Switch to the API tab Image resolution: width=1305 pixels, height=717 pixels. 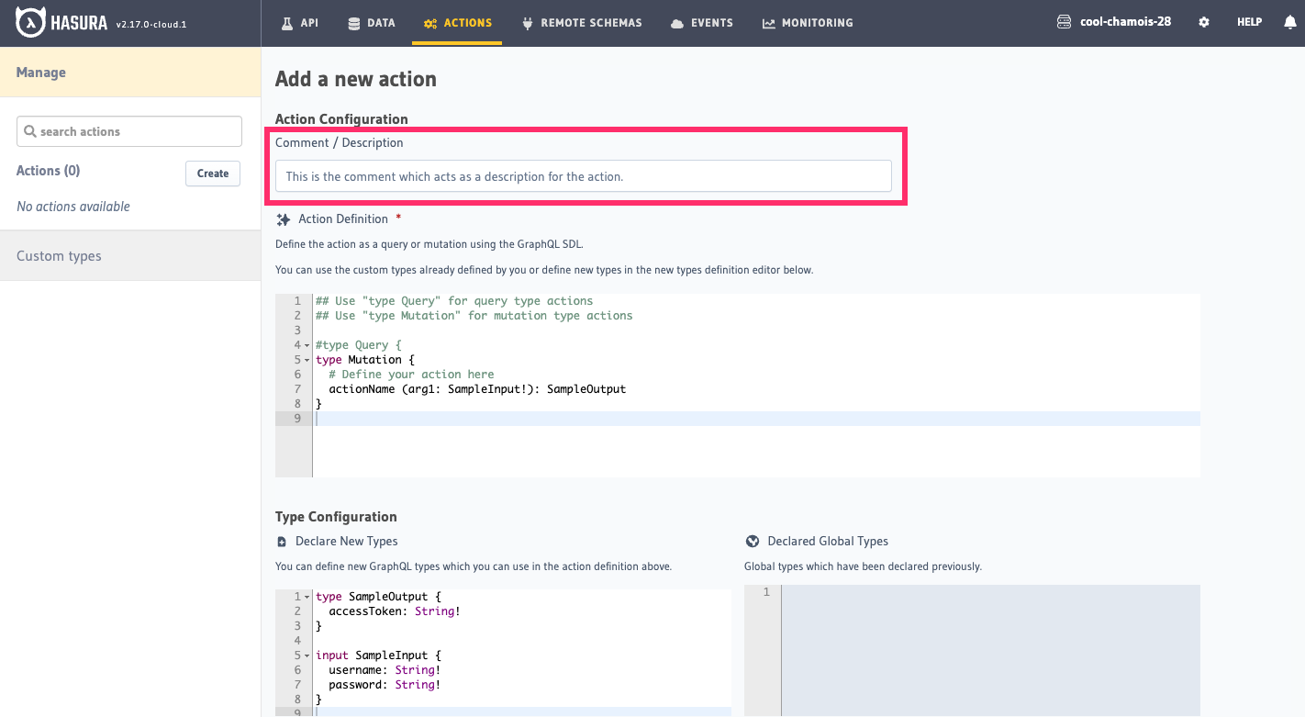[299, 23]
